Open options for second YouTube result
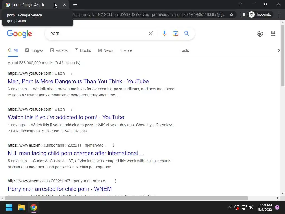The height and width of the screenshot is (214, 285). pos(72,109)
